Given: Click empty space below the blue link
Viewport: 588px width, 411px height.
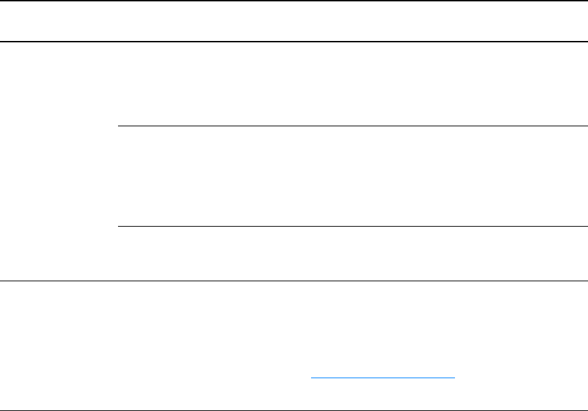Looking at the screenshot, I should coord(383,394).
